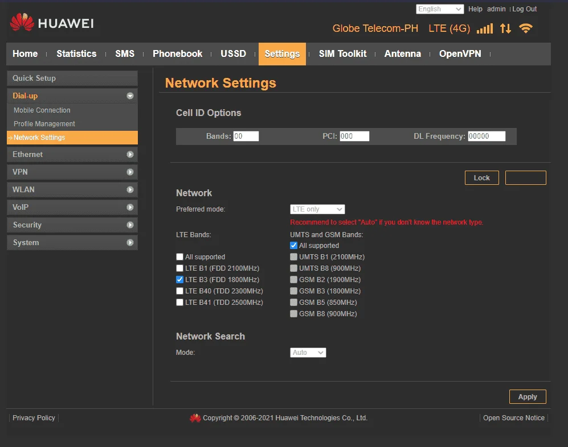
Task: Click the Log Out link
Action: point(525,9)
